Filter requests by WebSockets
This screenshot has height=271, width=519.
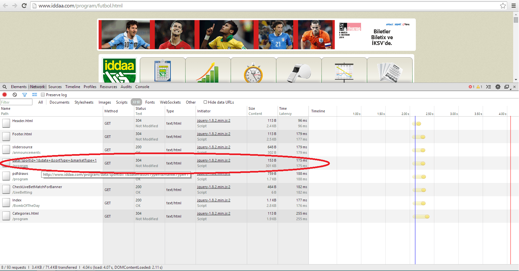tap(170, 102)
